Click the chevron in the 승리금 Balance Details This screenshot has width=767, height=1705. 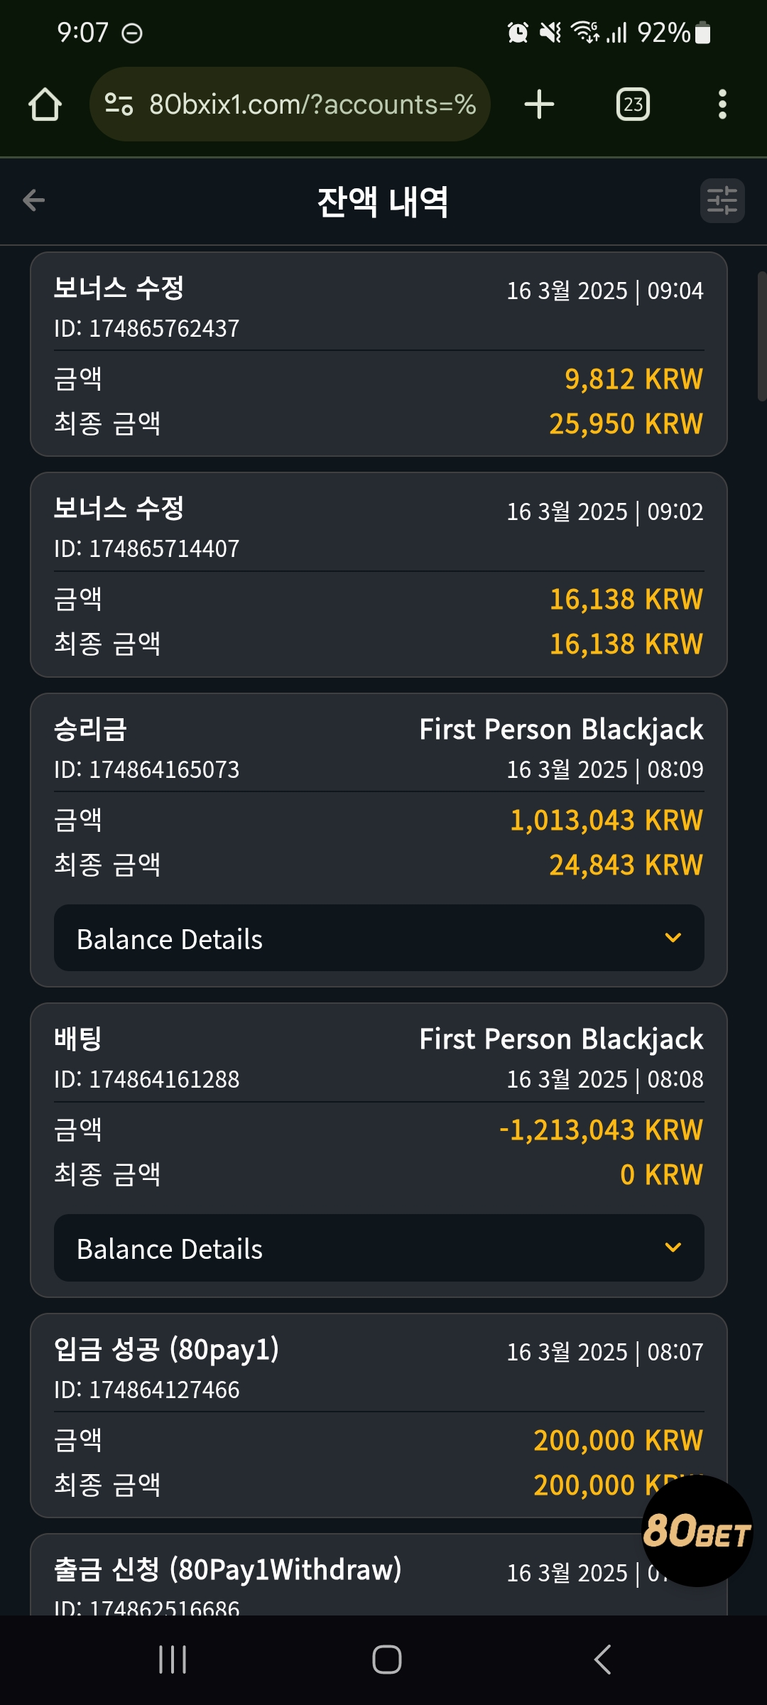pyautogui.click(x=673, y=938)
